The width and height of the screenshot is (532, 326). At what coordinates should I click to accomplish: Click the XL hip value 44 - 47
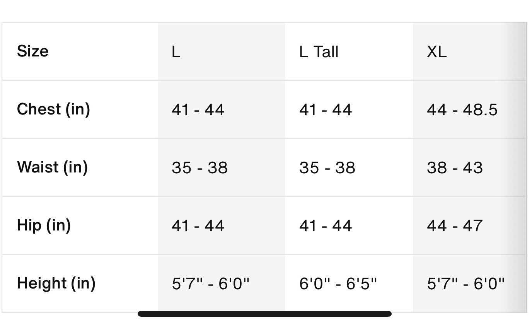pos(455,226)
